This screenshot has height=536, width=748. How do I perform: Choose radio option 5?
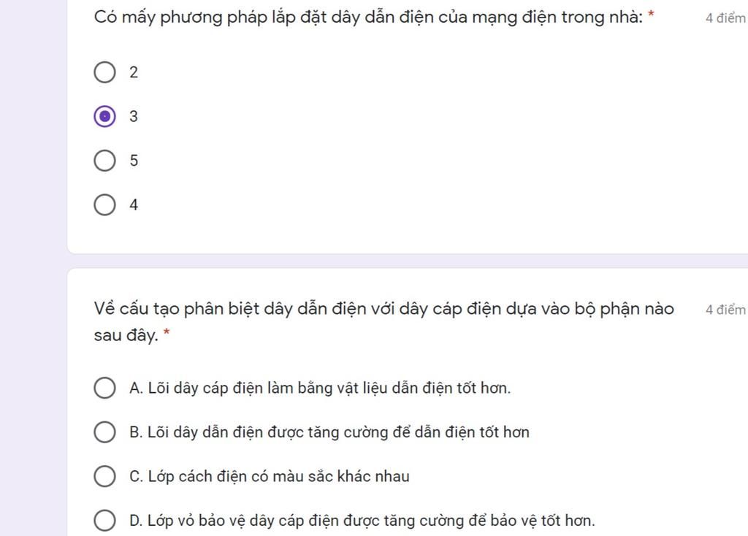(104, 161)
